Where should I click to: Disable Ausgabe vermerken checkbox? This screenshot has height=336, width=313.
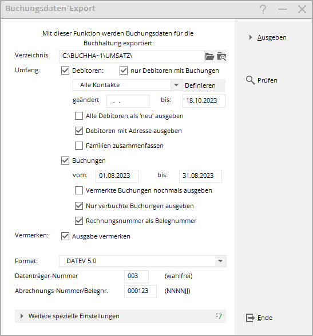[x=65, y=236]
